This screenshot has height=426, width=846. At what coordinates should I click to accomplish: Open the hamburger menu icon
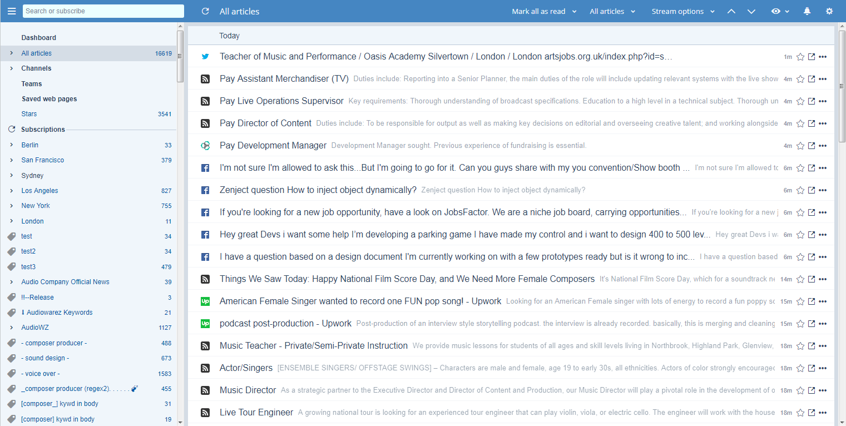12,11
